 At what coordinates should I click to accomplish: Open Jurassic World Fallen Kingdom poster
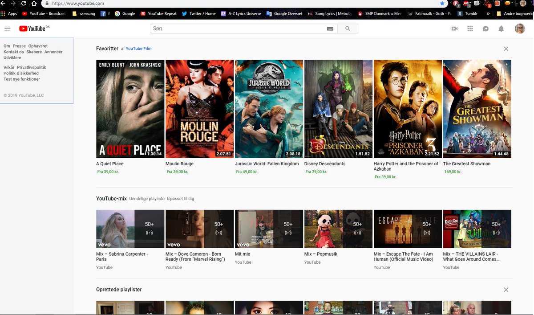269,109
